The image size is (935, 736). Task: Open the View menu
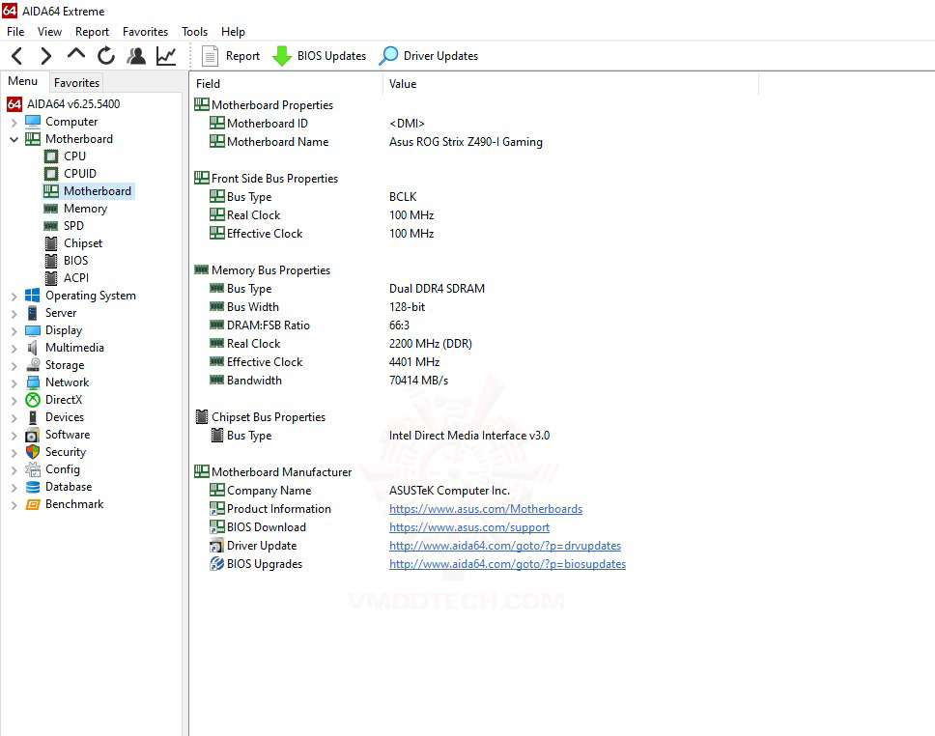[x=49, y=32]
